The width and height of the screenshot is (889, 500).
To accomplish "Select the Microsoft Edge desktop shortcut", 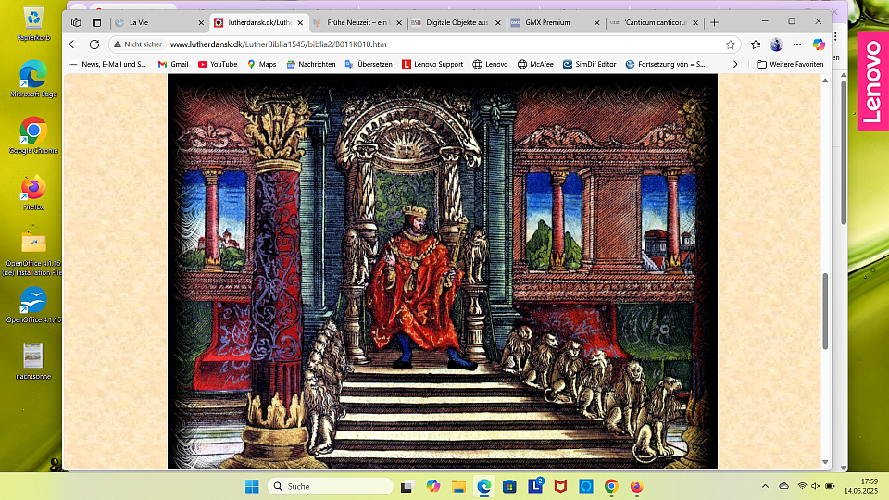I will click(33, 78).
